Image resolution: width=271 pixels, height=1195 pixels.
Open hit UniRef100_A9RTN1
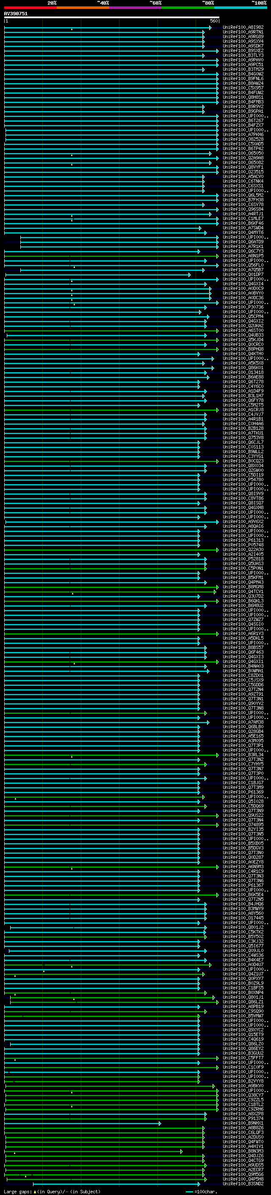point(243,32)
